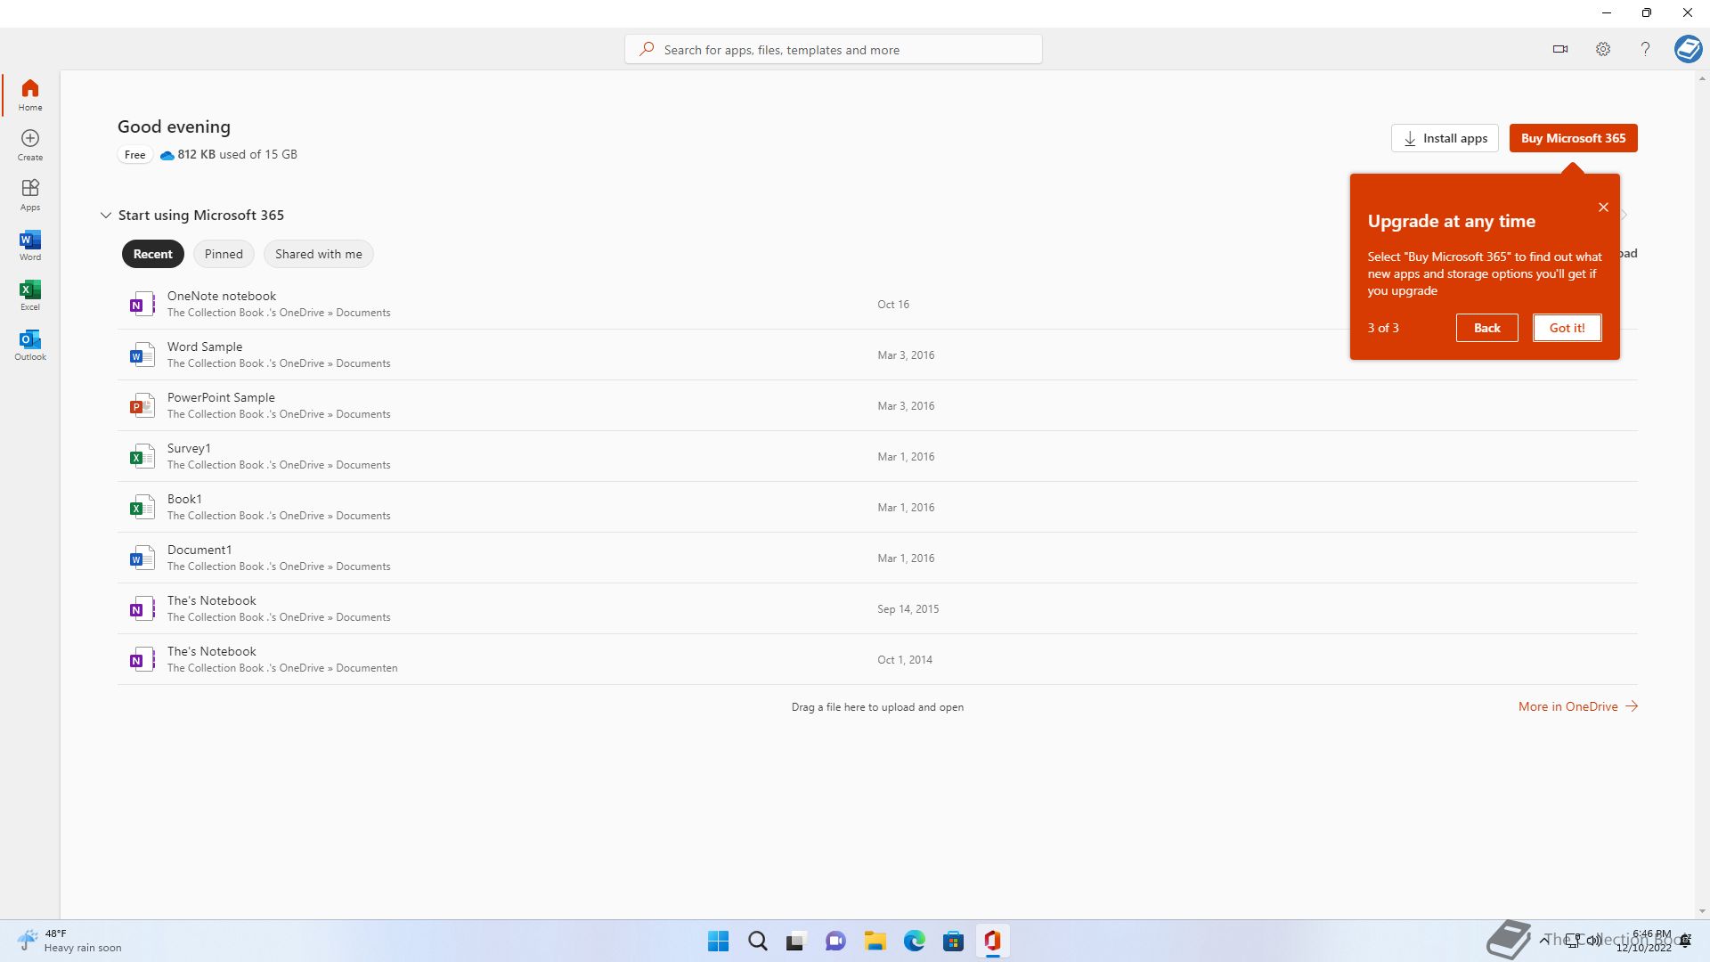This screenshot has height=962, width=1710.
Task: Open the Create page in sidebar
Action: point(30,144)
